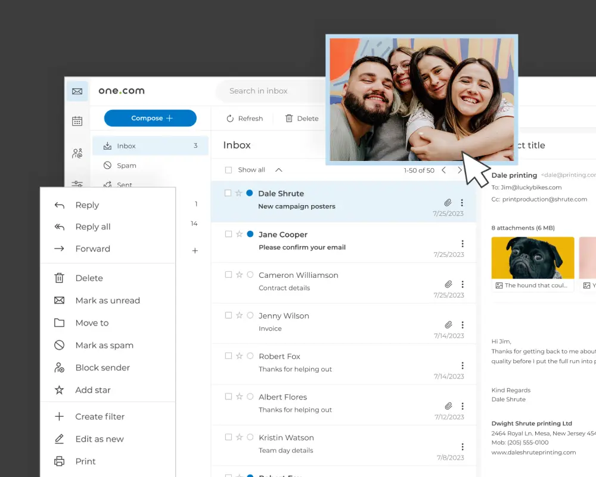Click the Search in inbox field

(x=259, y=91)
